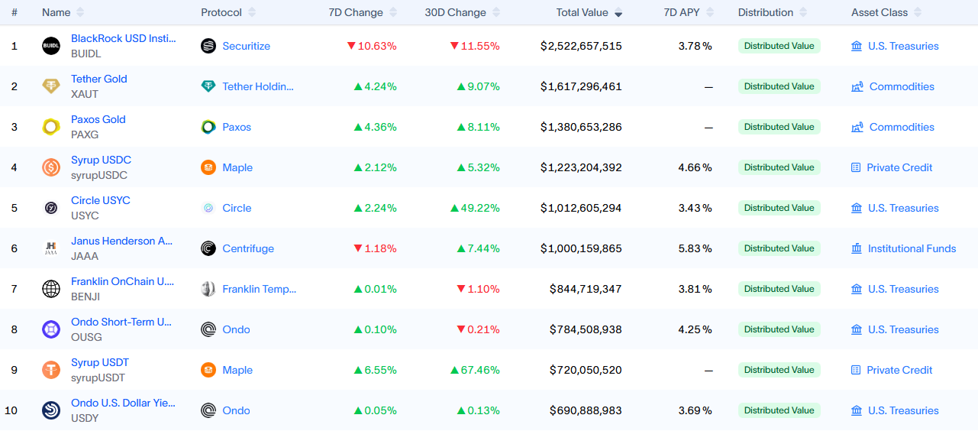
Task: Click the Ondo protocol icon in OUSG row
Action: pyautogui.click(x=208, y=329)
